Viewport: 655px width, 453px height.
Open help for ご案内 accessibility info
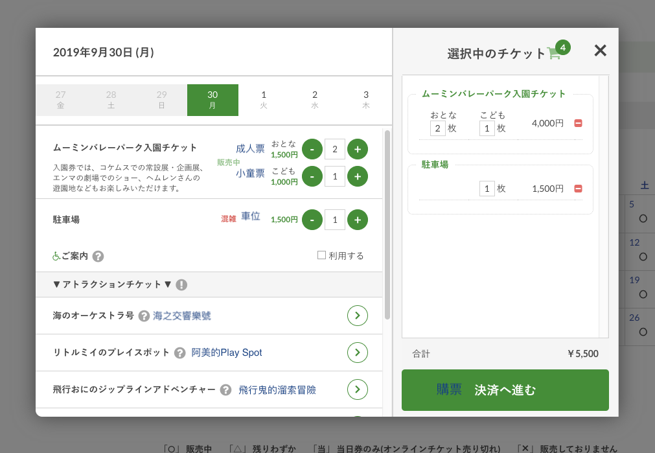(x=98, y=256)
